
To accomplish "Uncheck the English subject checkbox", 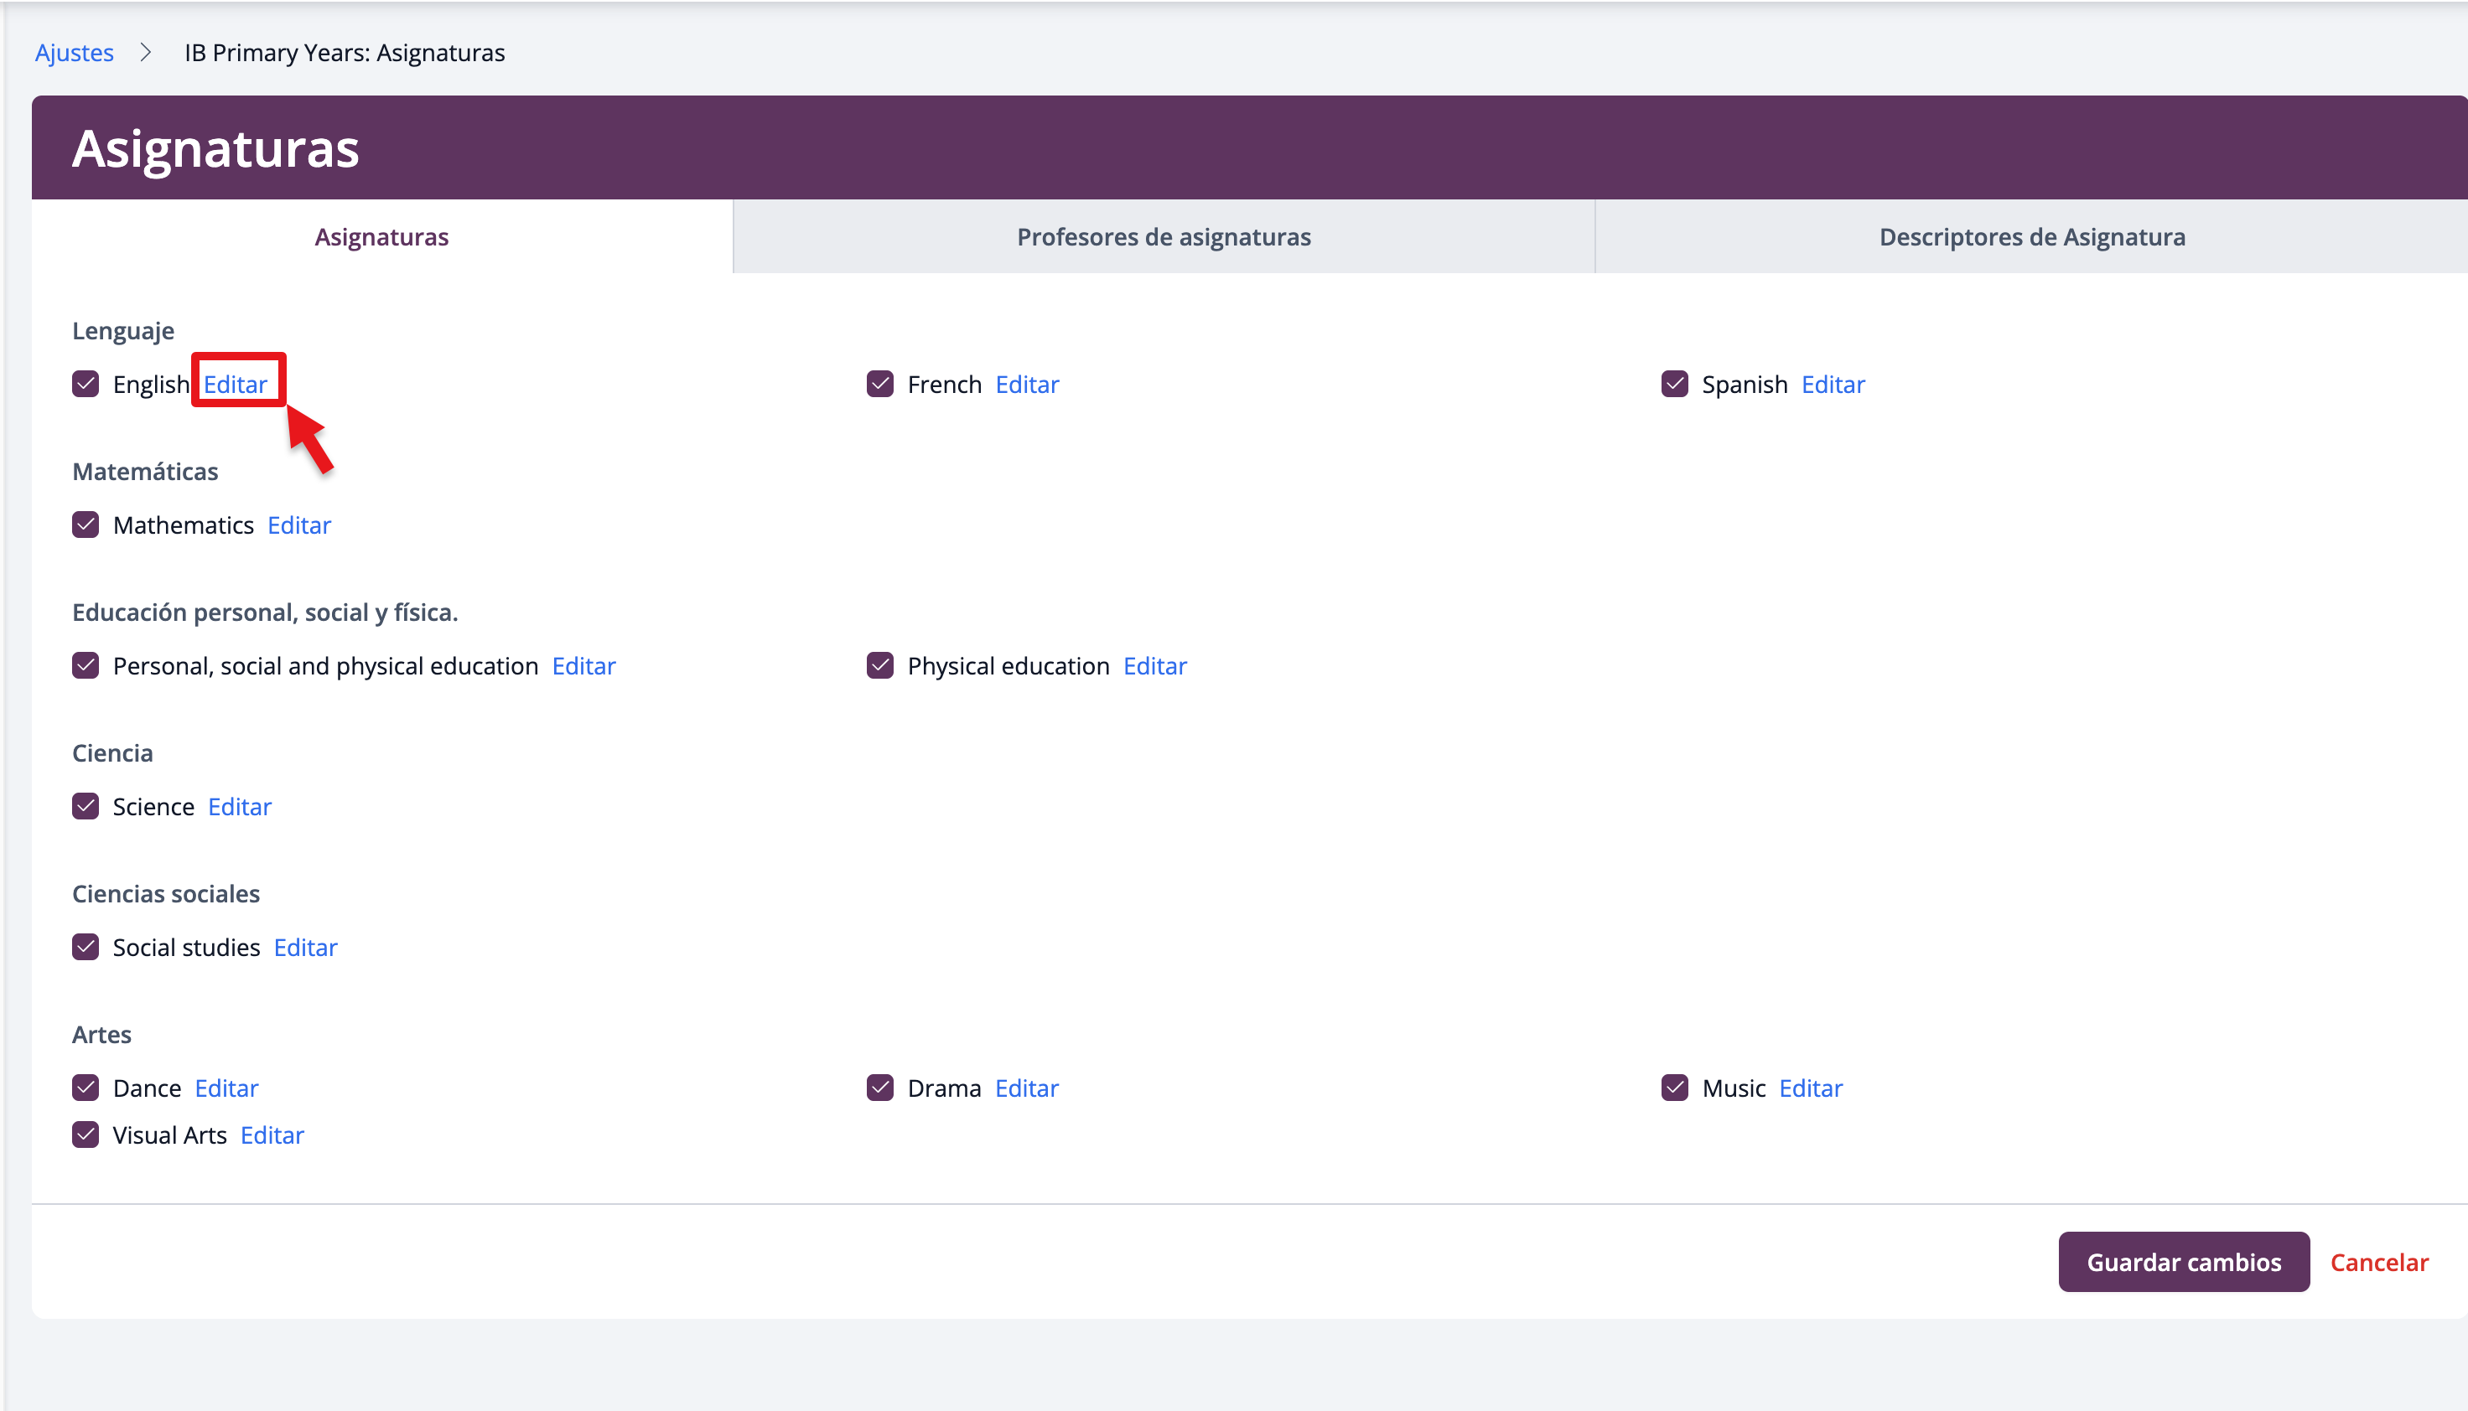I will (86, 384).
